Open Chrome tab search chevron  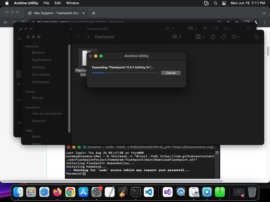point(264,13)
